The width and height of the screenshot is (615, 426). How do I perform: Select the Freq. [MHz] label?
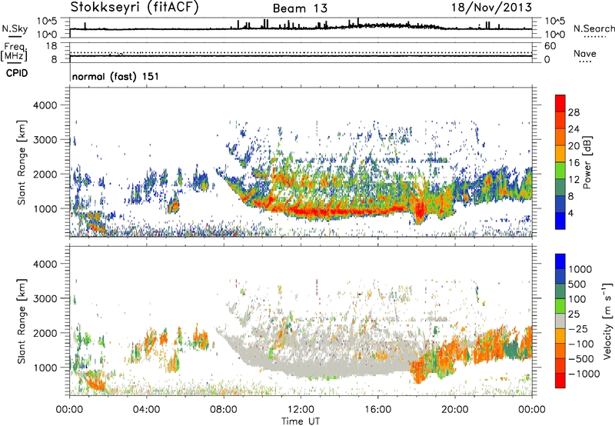[x=14, y=52]
